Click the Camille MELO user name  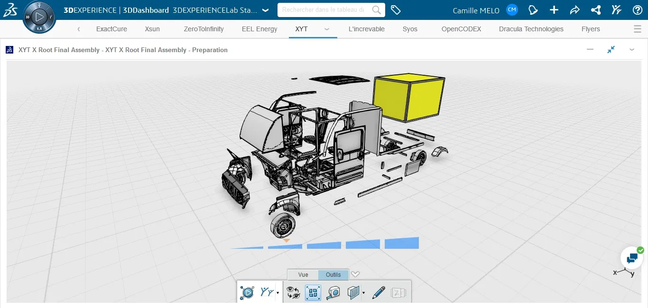click(476, 10)
